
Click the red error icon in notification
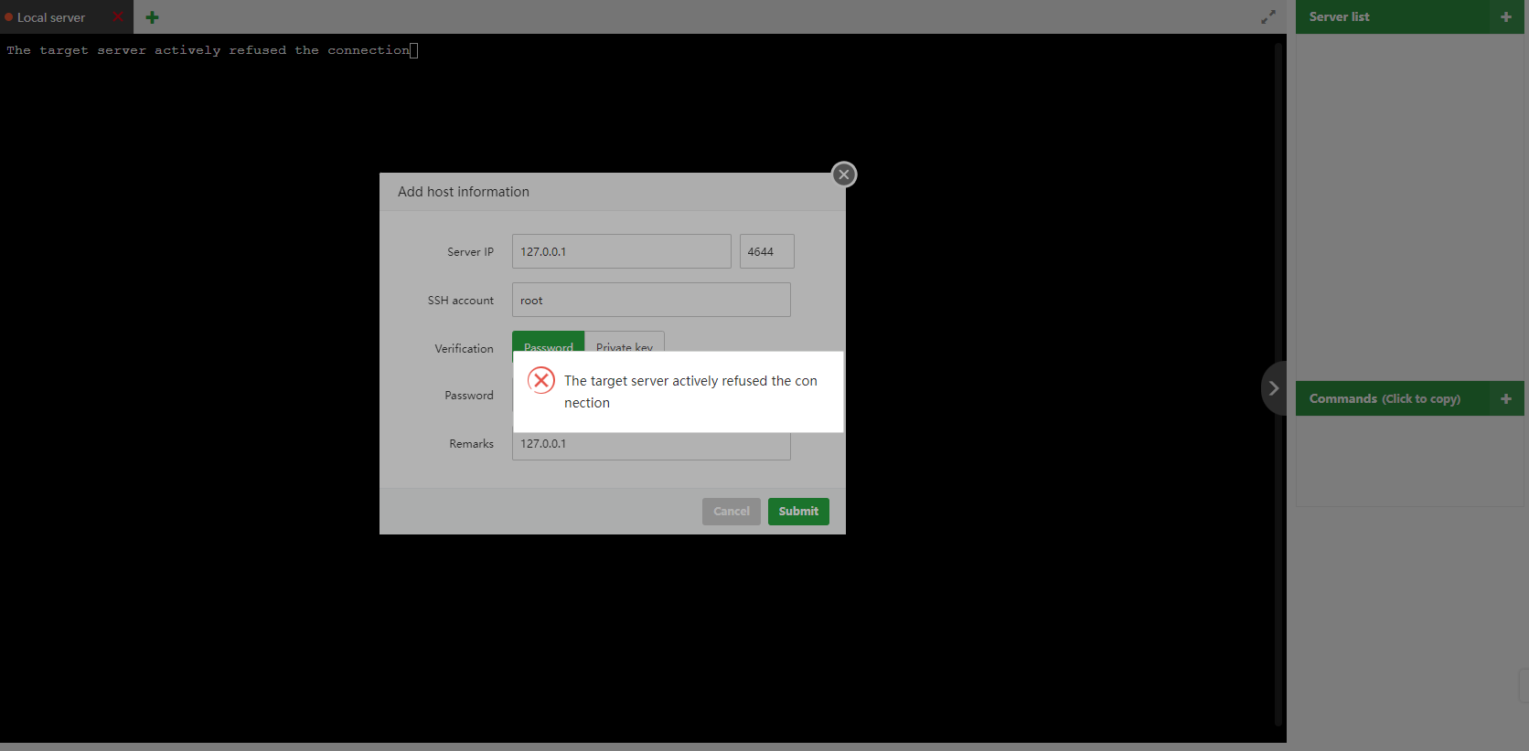tap(541, 380)
